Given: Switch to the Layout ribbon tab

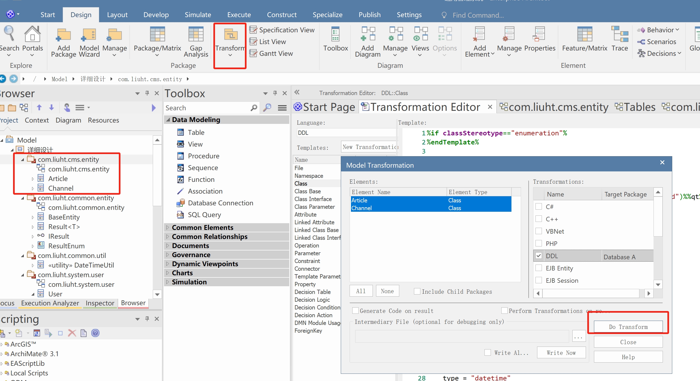Looking at the screenshot, I should pyautogui.click(x=117, y=15).
